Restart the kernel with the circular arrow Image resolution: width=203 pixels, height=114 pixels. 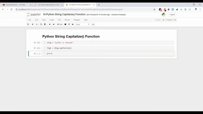[x=69, y=24]
